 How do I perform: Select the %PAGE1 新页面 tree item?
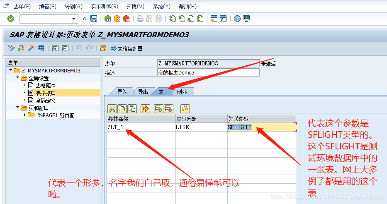click(x=56, y=115)
